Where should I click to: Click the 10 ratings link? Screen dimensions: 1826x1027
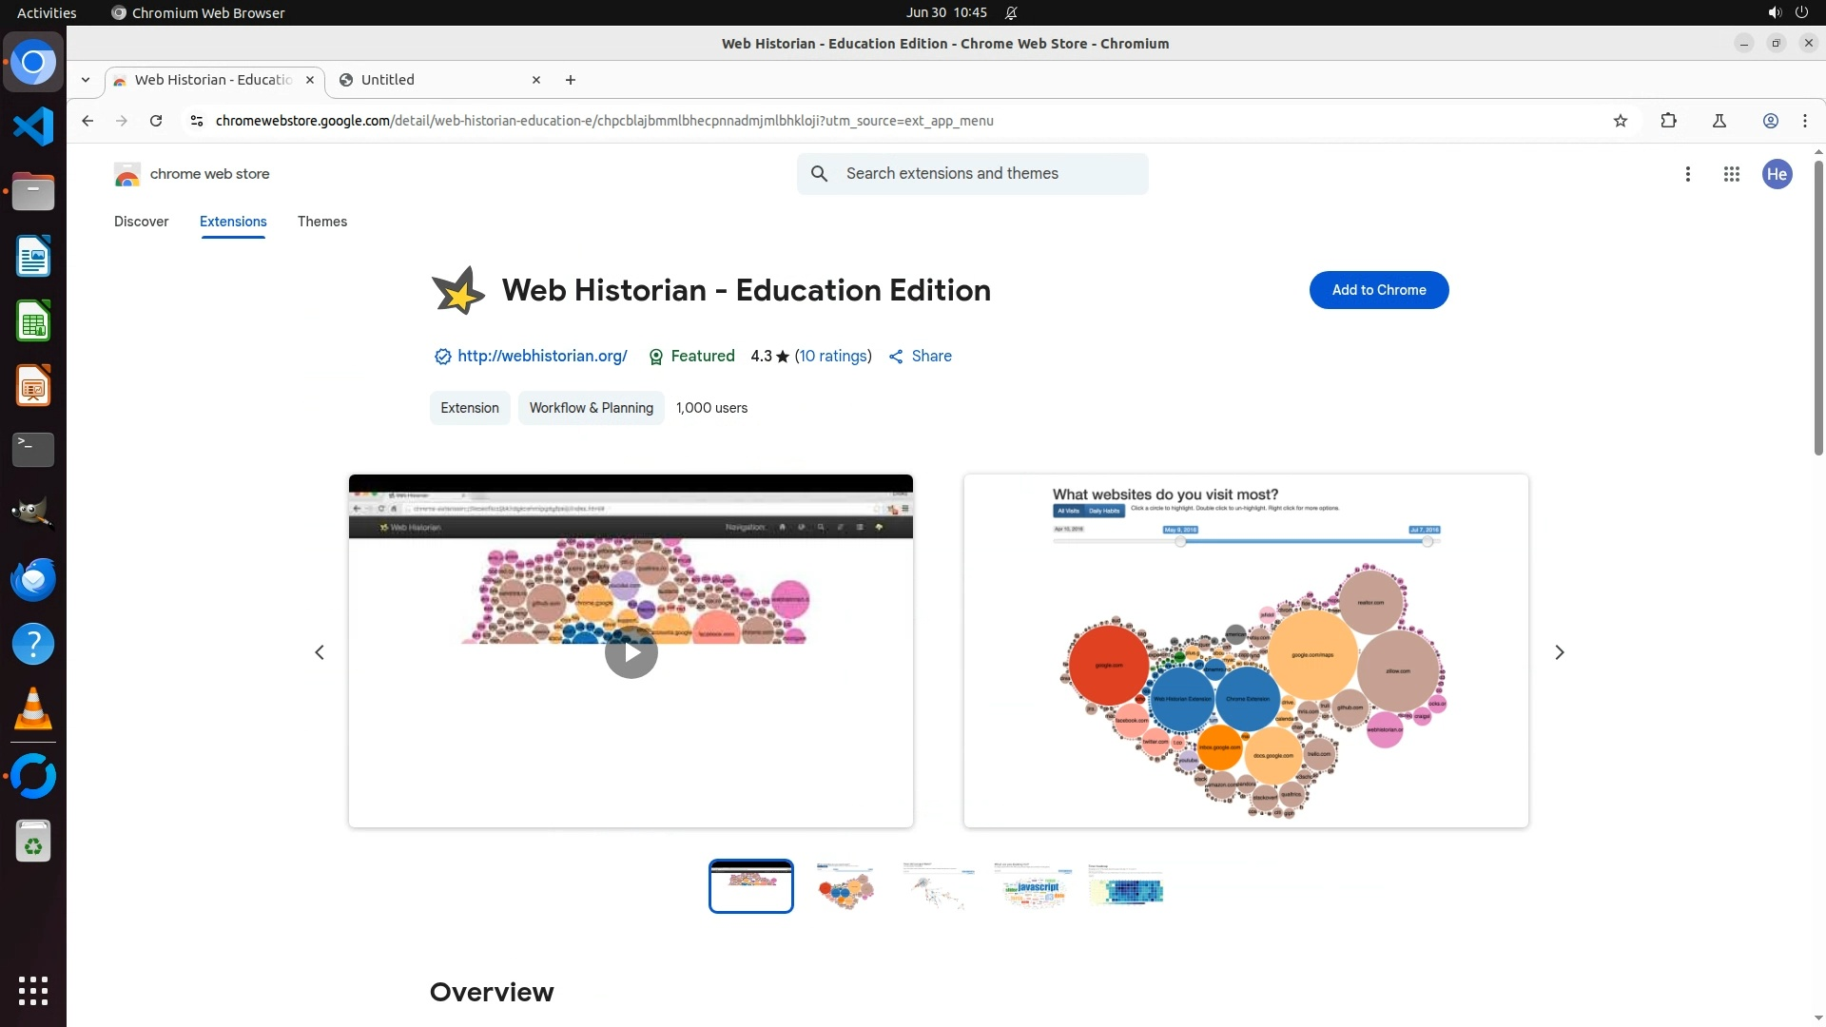coord(833,356)
